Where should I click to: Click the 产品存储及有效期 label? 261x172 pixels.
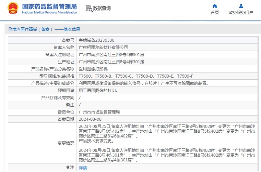pos(58,98)
